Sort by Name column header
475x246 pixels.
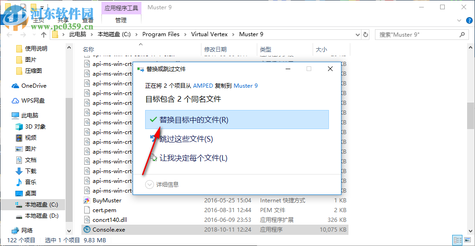click(141, 49)
